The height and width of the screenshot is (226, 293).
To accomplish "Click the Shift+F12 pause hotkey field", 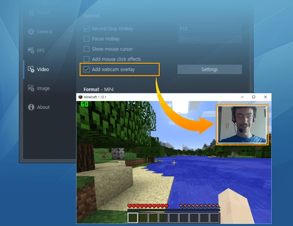I will pos(209,39).
